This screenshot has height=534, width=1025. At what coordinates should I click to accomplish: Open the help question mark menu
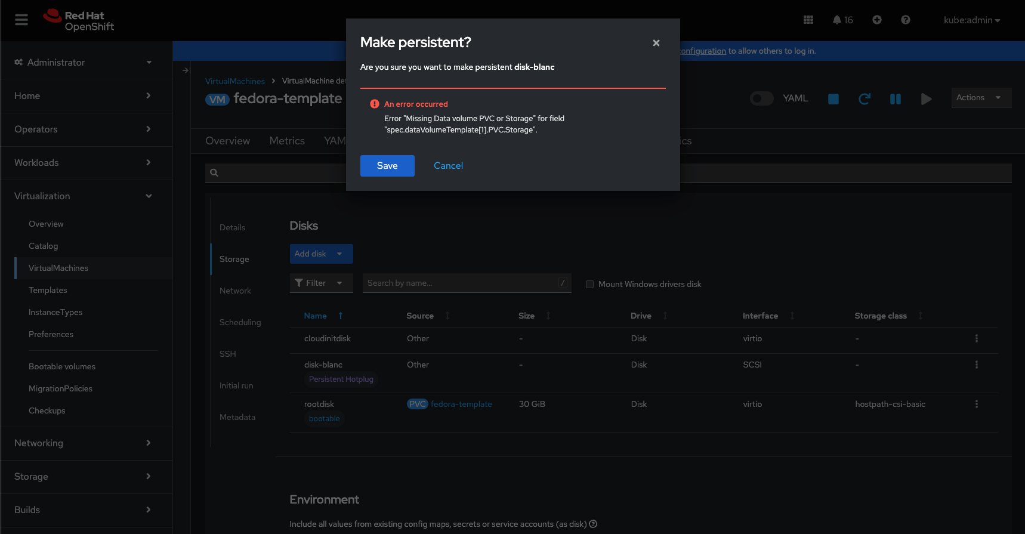tap(906, 20)
